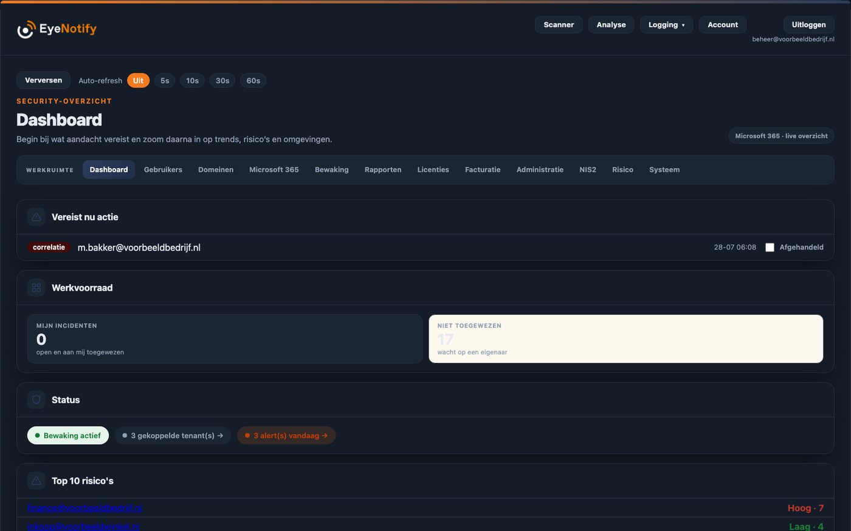Switch to the Gebruikers tab
This screenshot has height=531, width=851.
tap(163, 170)
